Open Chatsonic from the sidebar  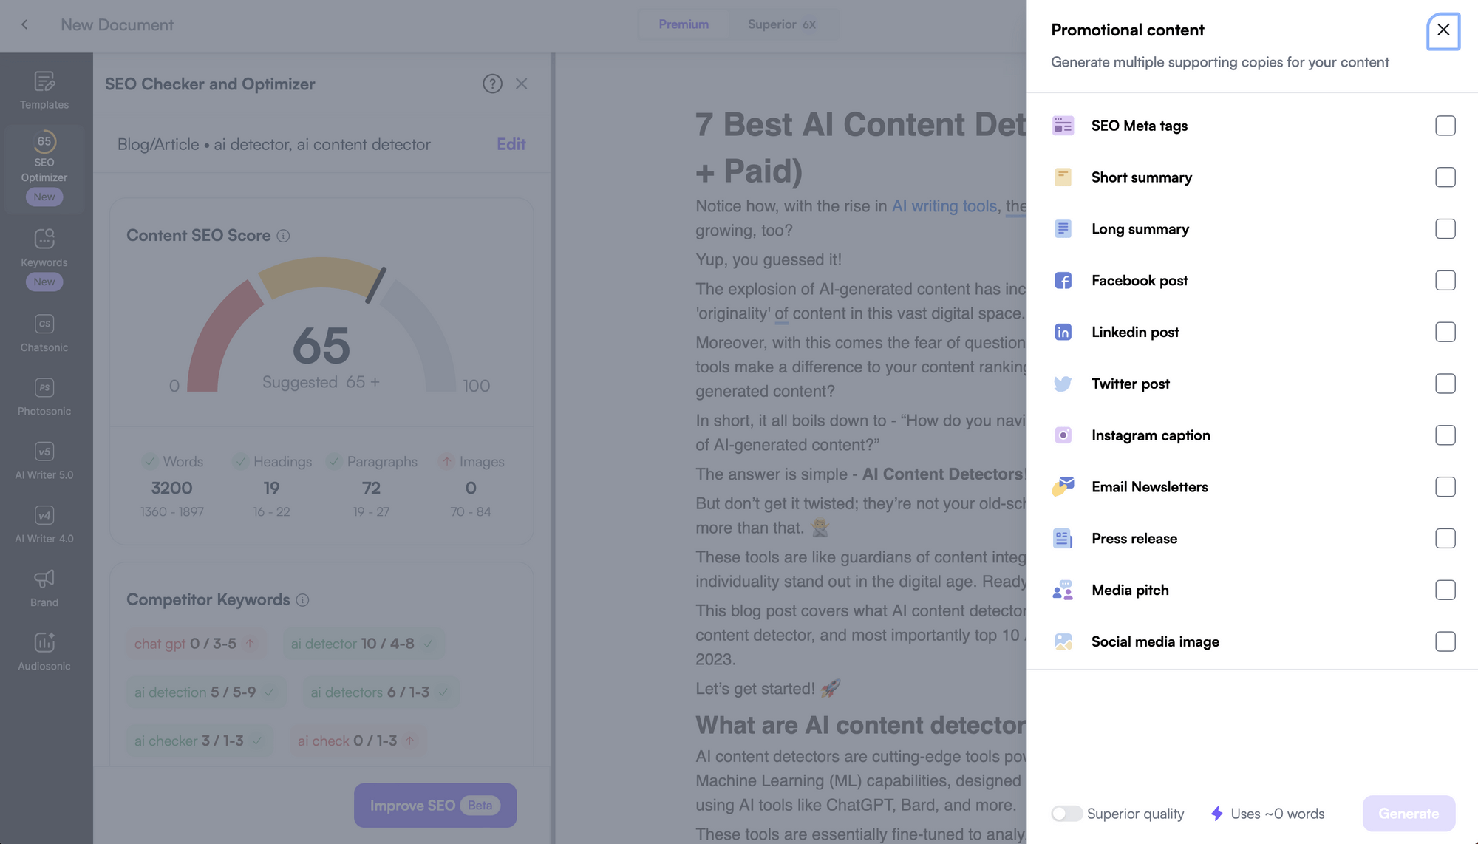click(44, 333)
